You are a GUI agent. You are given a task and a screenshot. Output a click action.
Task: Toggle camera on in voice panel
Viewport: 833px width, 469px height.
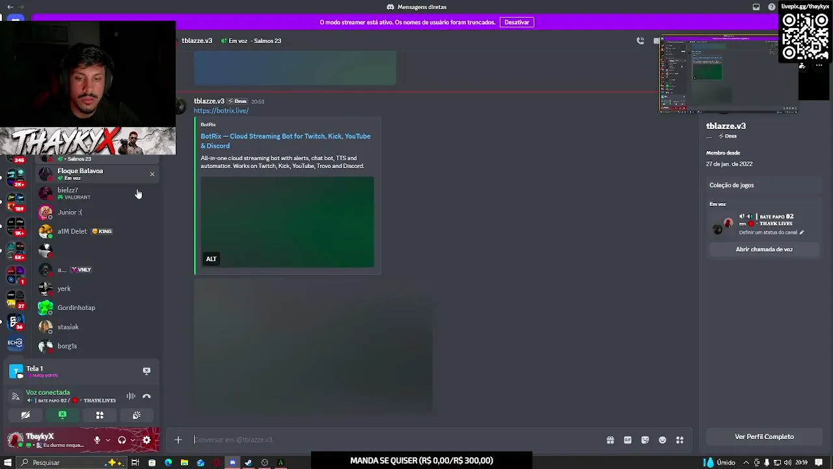tap(25, 415)
